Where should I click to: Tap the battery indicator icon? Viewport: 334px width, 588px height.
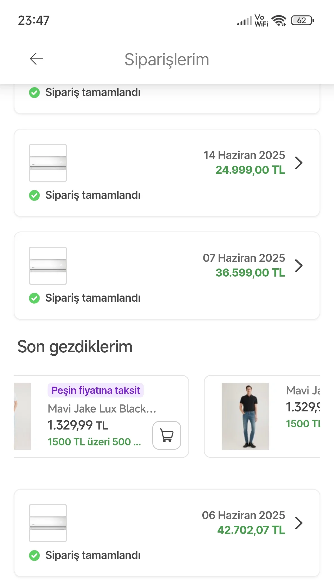point(303,20)
